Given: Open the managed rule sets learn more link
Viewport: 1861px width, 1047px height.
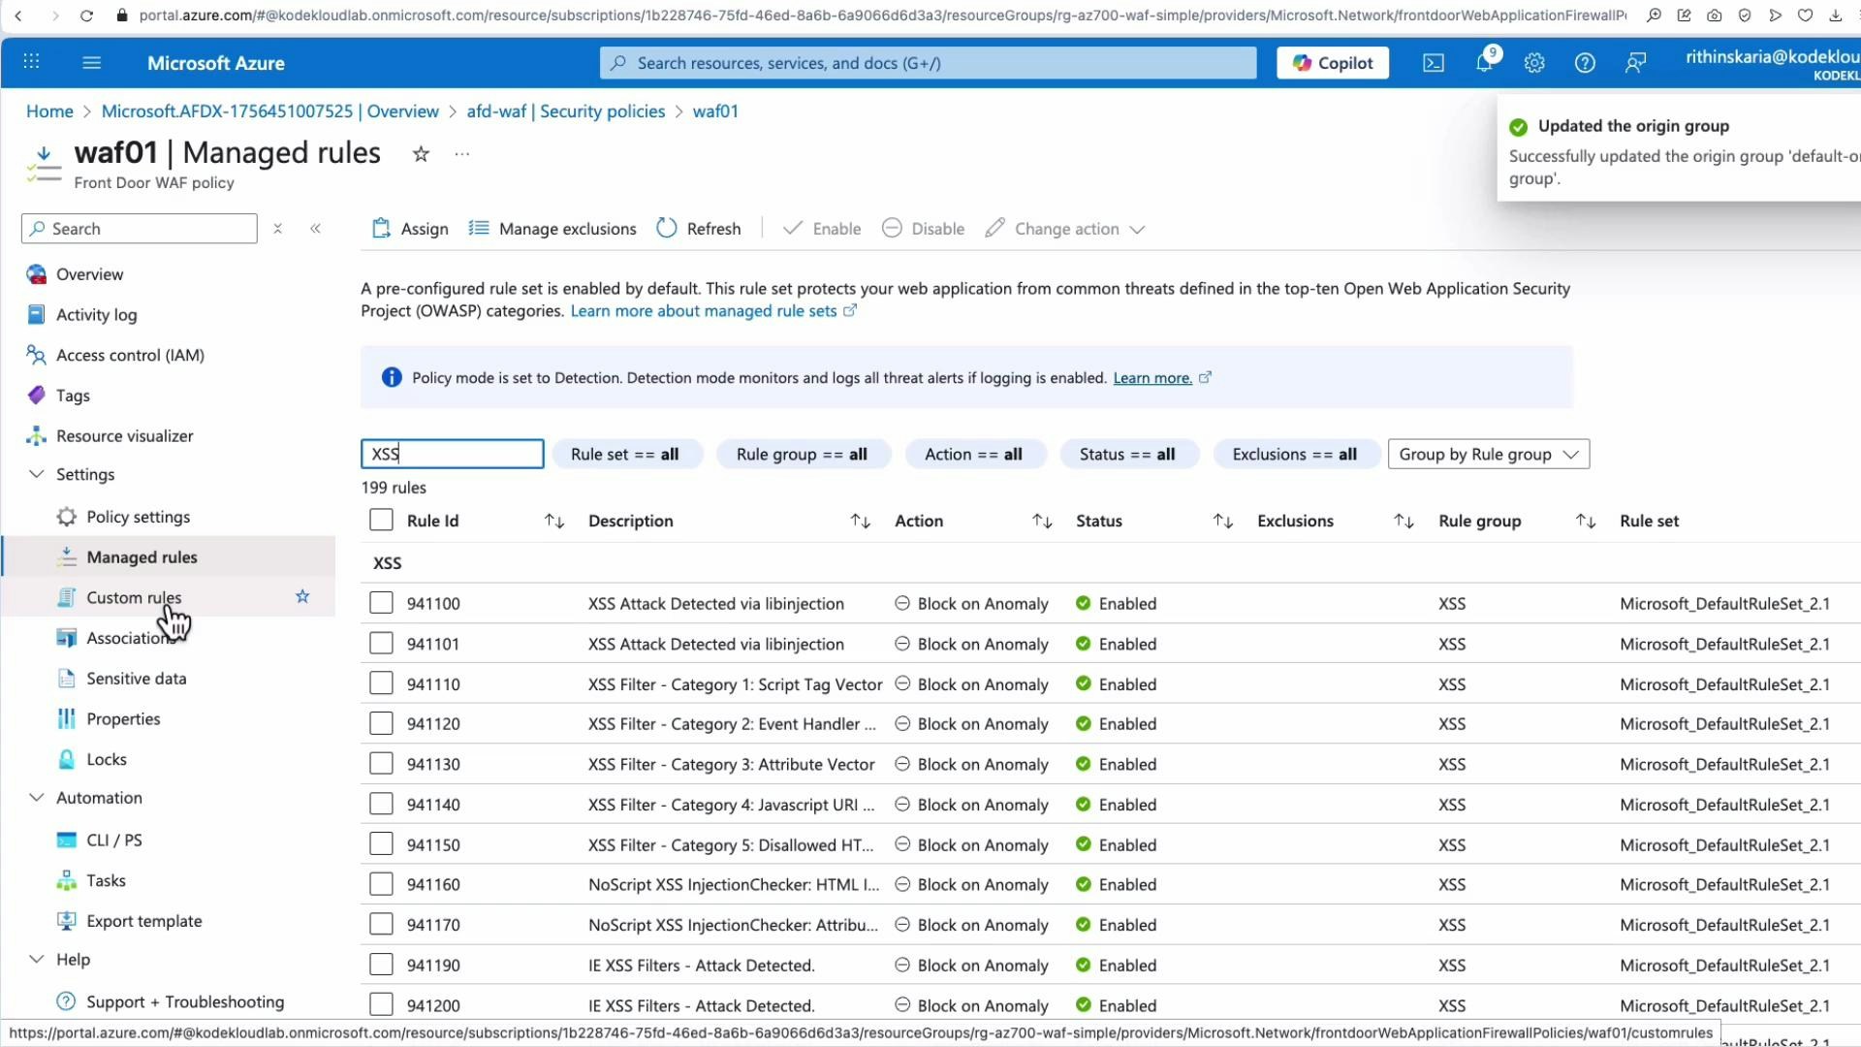Looking at the screenshot, I should pos(705,311).
